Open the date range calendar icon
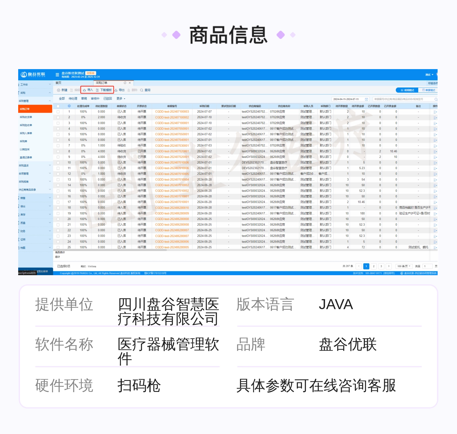The width and height of the screenshot is (457, 434). (x=366, y=99)
